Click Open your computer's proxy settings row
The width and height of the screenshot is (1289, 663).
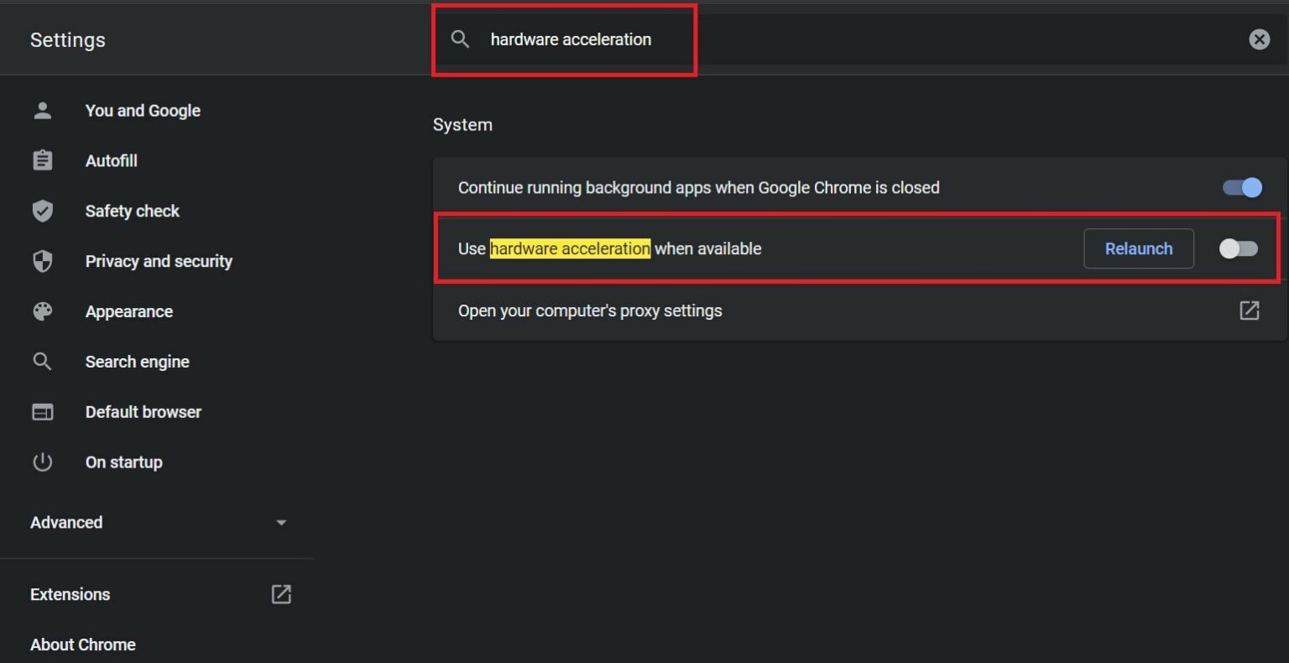point(859,311)
